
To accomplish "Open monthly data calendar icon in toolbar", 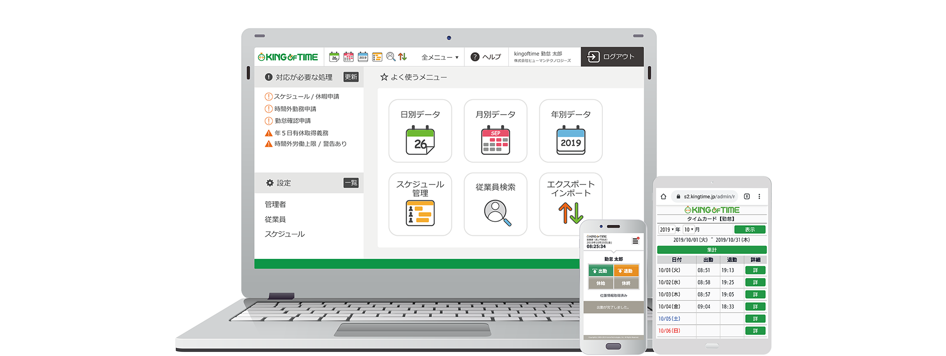I will point(348,57).
